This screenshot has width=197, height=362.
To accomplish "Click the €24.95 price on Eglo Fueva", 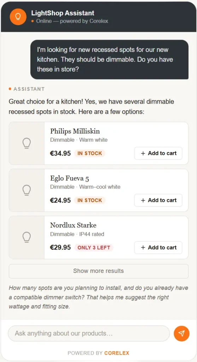I will pyautogui.click(x=60, y=200).
